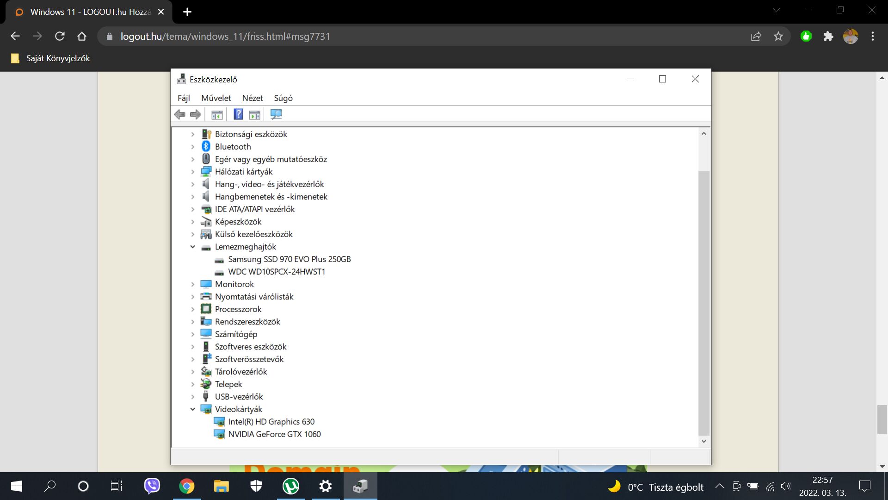Click the Forward arrow in Device Manager toolbar
888x500 pixels.
coord(196,114)
